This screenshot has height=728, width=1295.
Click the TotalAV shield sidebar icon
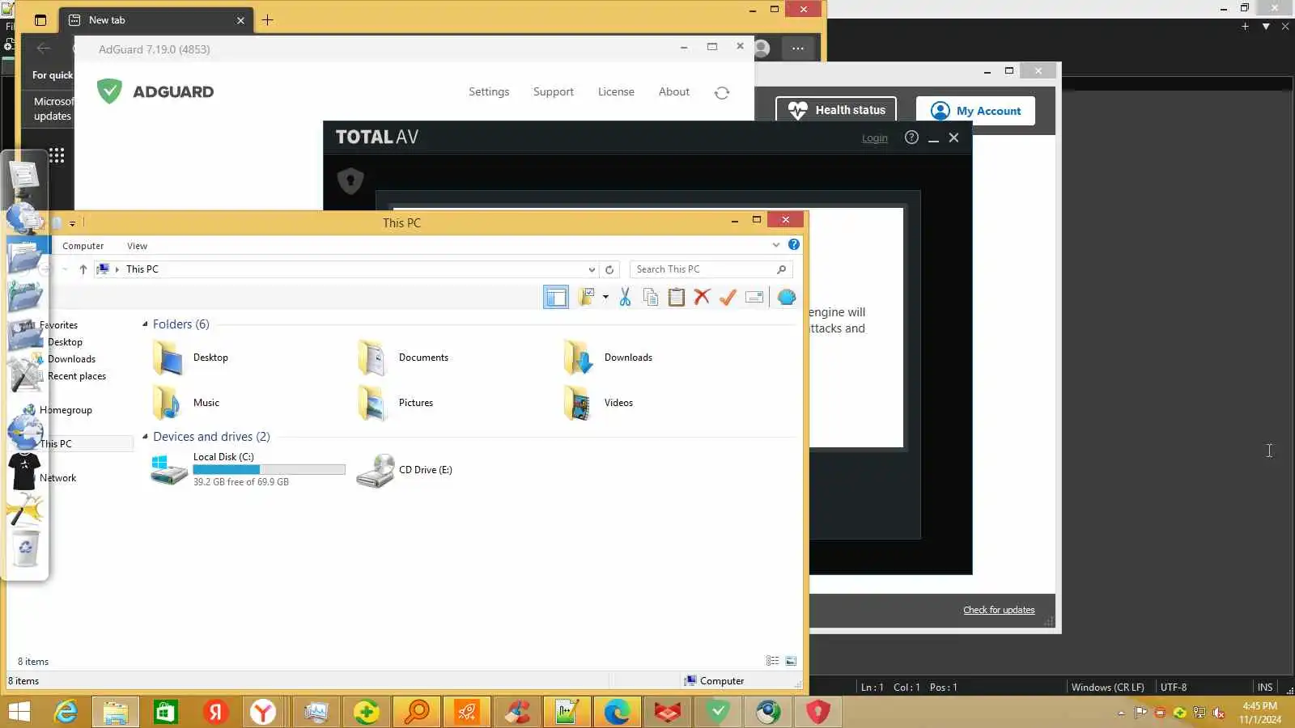350,180
